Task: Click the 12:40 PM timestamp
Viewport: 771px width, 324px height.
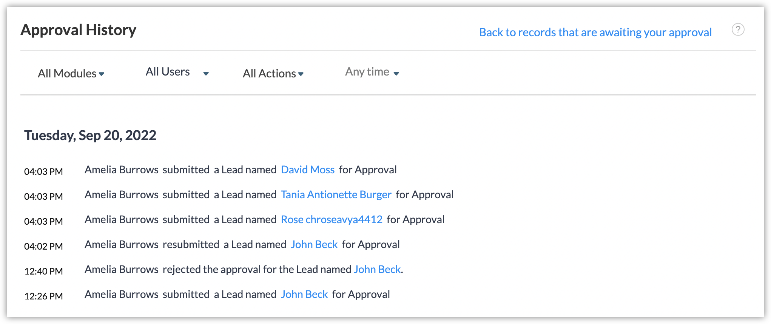Action: click(43, 271)
